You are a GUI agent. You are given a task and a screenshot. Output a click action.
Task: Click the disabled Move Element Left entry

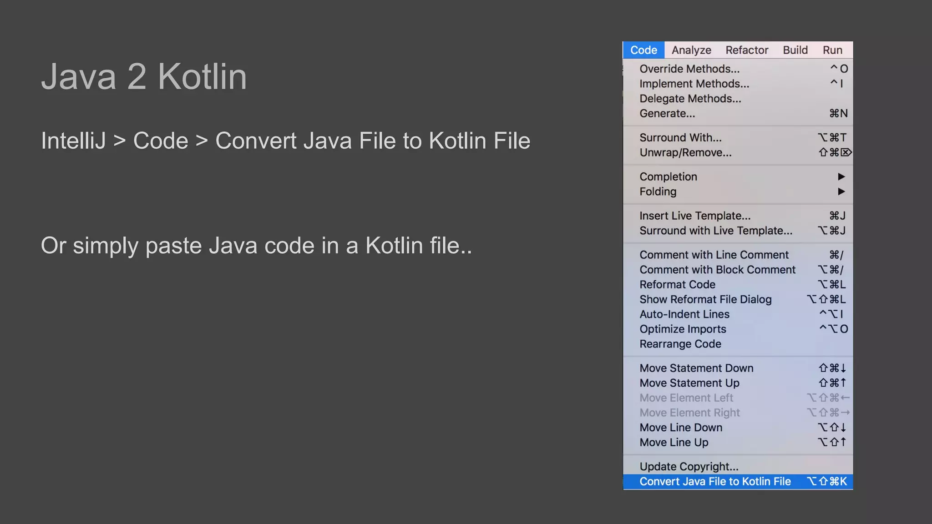click(x=738, y=398)
